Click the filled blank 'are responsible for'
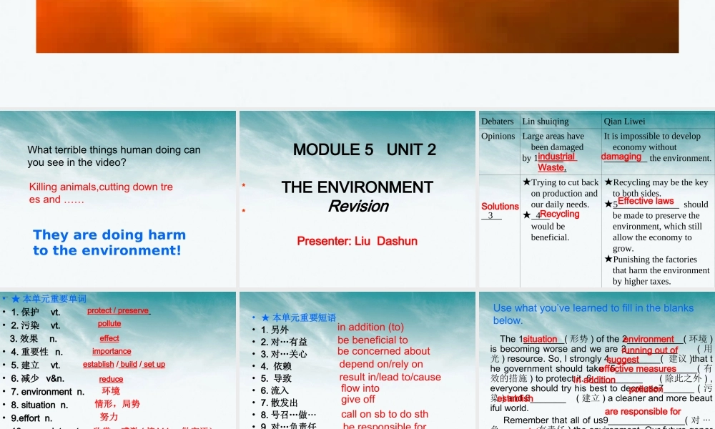715x429 pixels. (643, 412)
